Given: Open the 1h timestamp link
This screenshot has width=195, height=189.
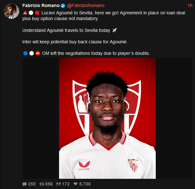Looking at the screenshot, I should pyautogui.click(x=190, y=6).
